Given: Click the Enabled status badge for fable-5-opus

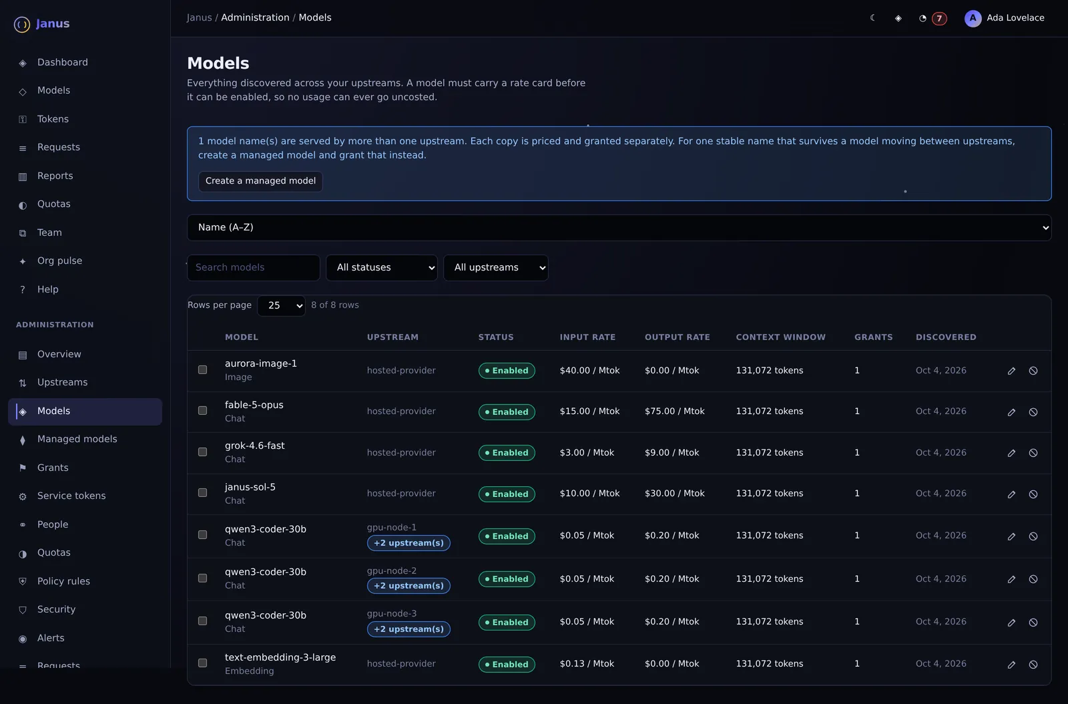Looking at the screenshot, I should click(x=507, y=412).
